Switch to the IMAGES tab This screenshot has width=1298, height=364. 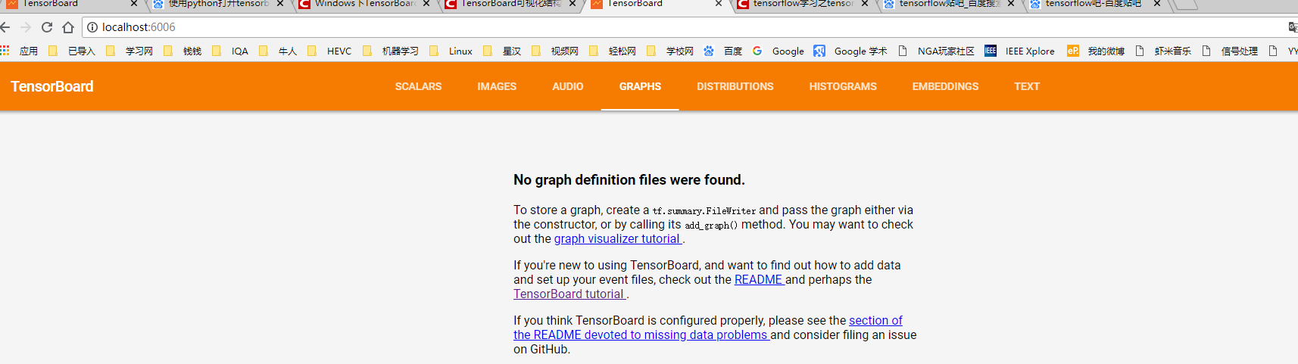(x=497, y=86)
